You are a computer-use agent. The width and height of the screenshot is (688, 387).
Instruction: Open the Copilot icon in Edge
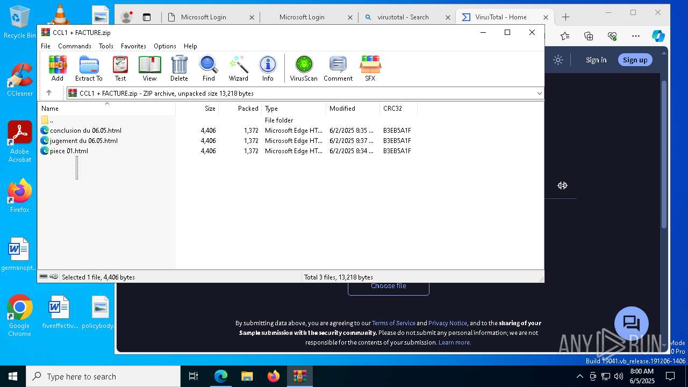(x=658, y=36)
